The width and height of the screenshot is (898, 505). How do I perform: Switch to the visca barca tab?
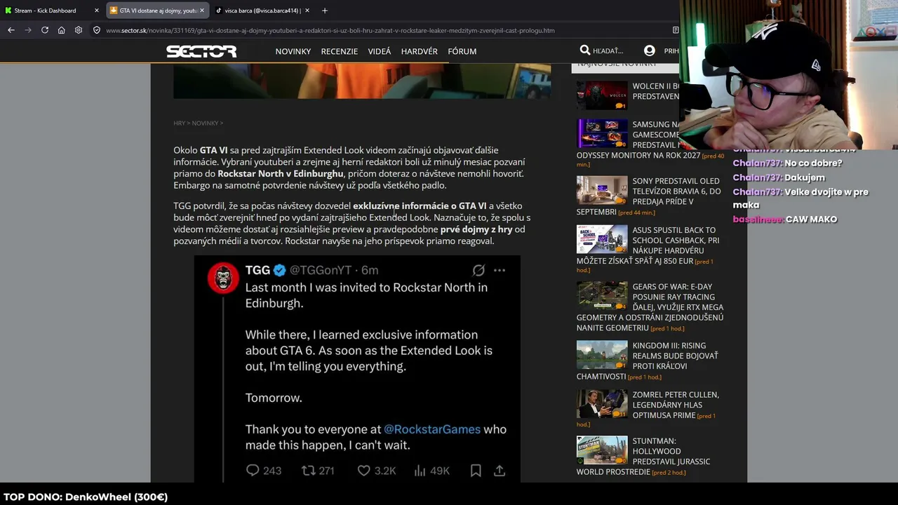click(x=262, y=11)
